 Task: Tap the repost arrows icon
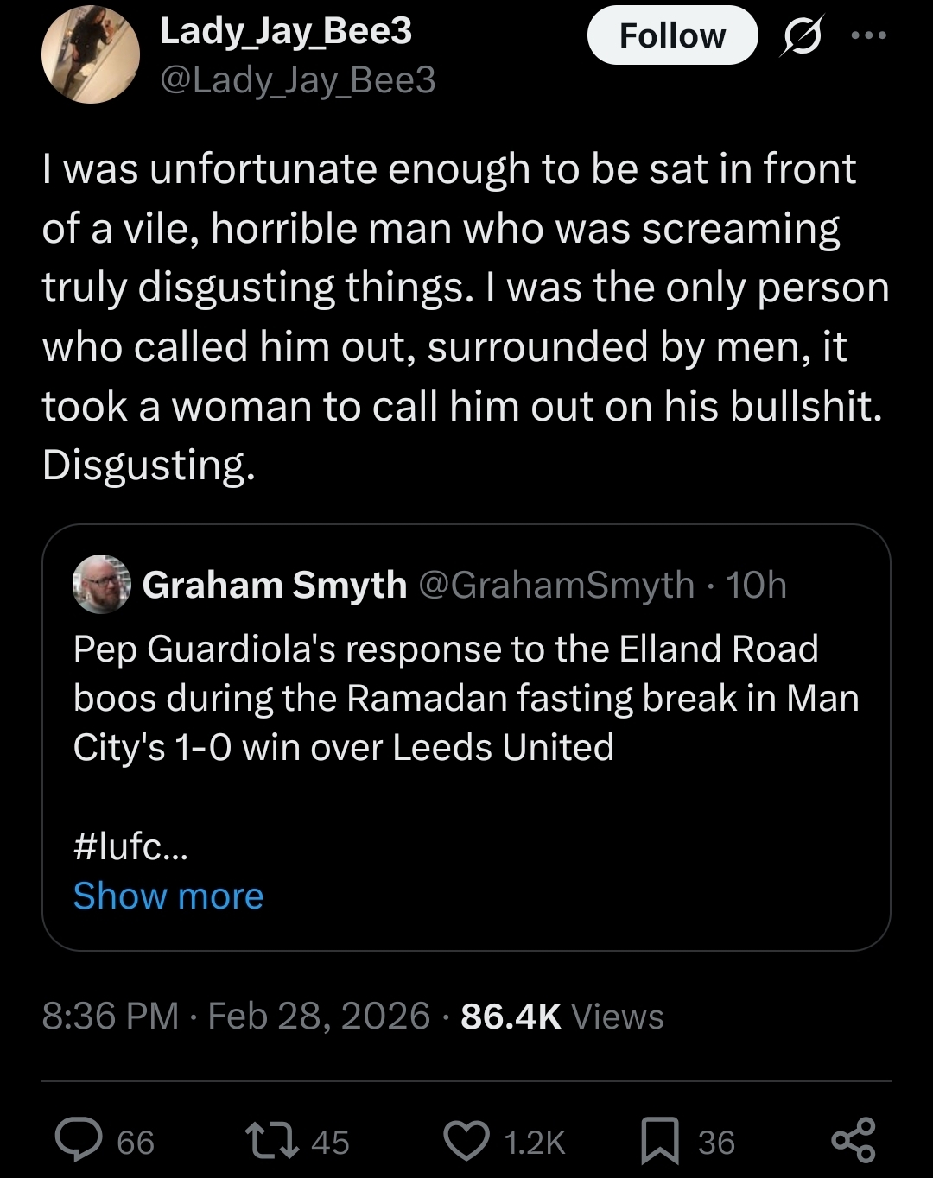click(x=270, y=1140)
